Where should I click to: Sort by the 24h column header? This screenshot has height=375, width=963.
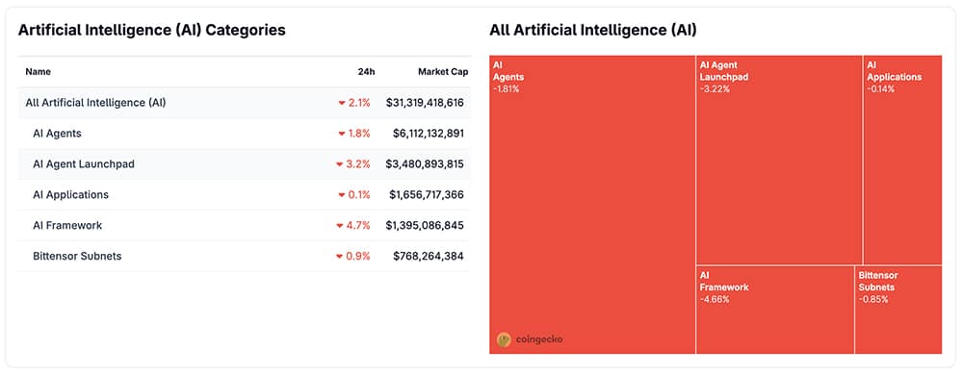(x=366, y=72)
